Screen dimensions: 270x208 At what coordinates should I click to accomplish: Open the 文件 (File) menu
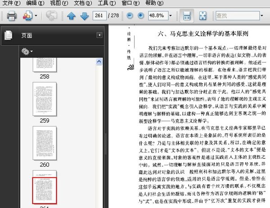11,3
